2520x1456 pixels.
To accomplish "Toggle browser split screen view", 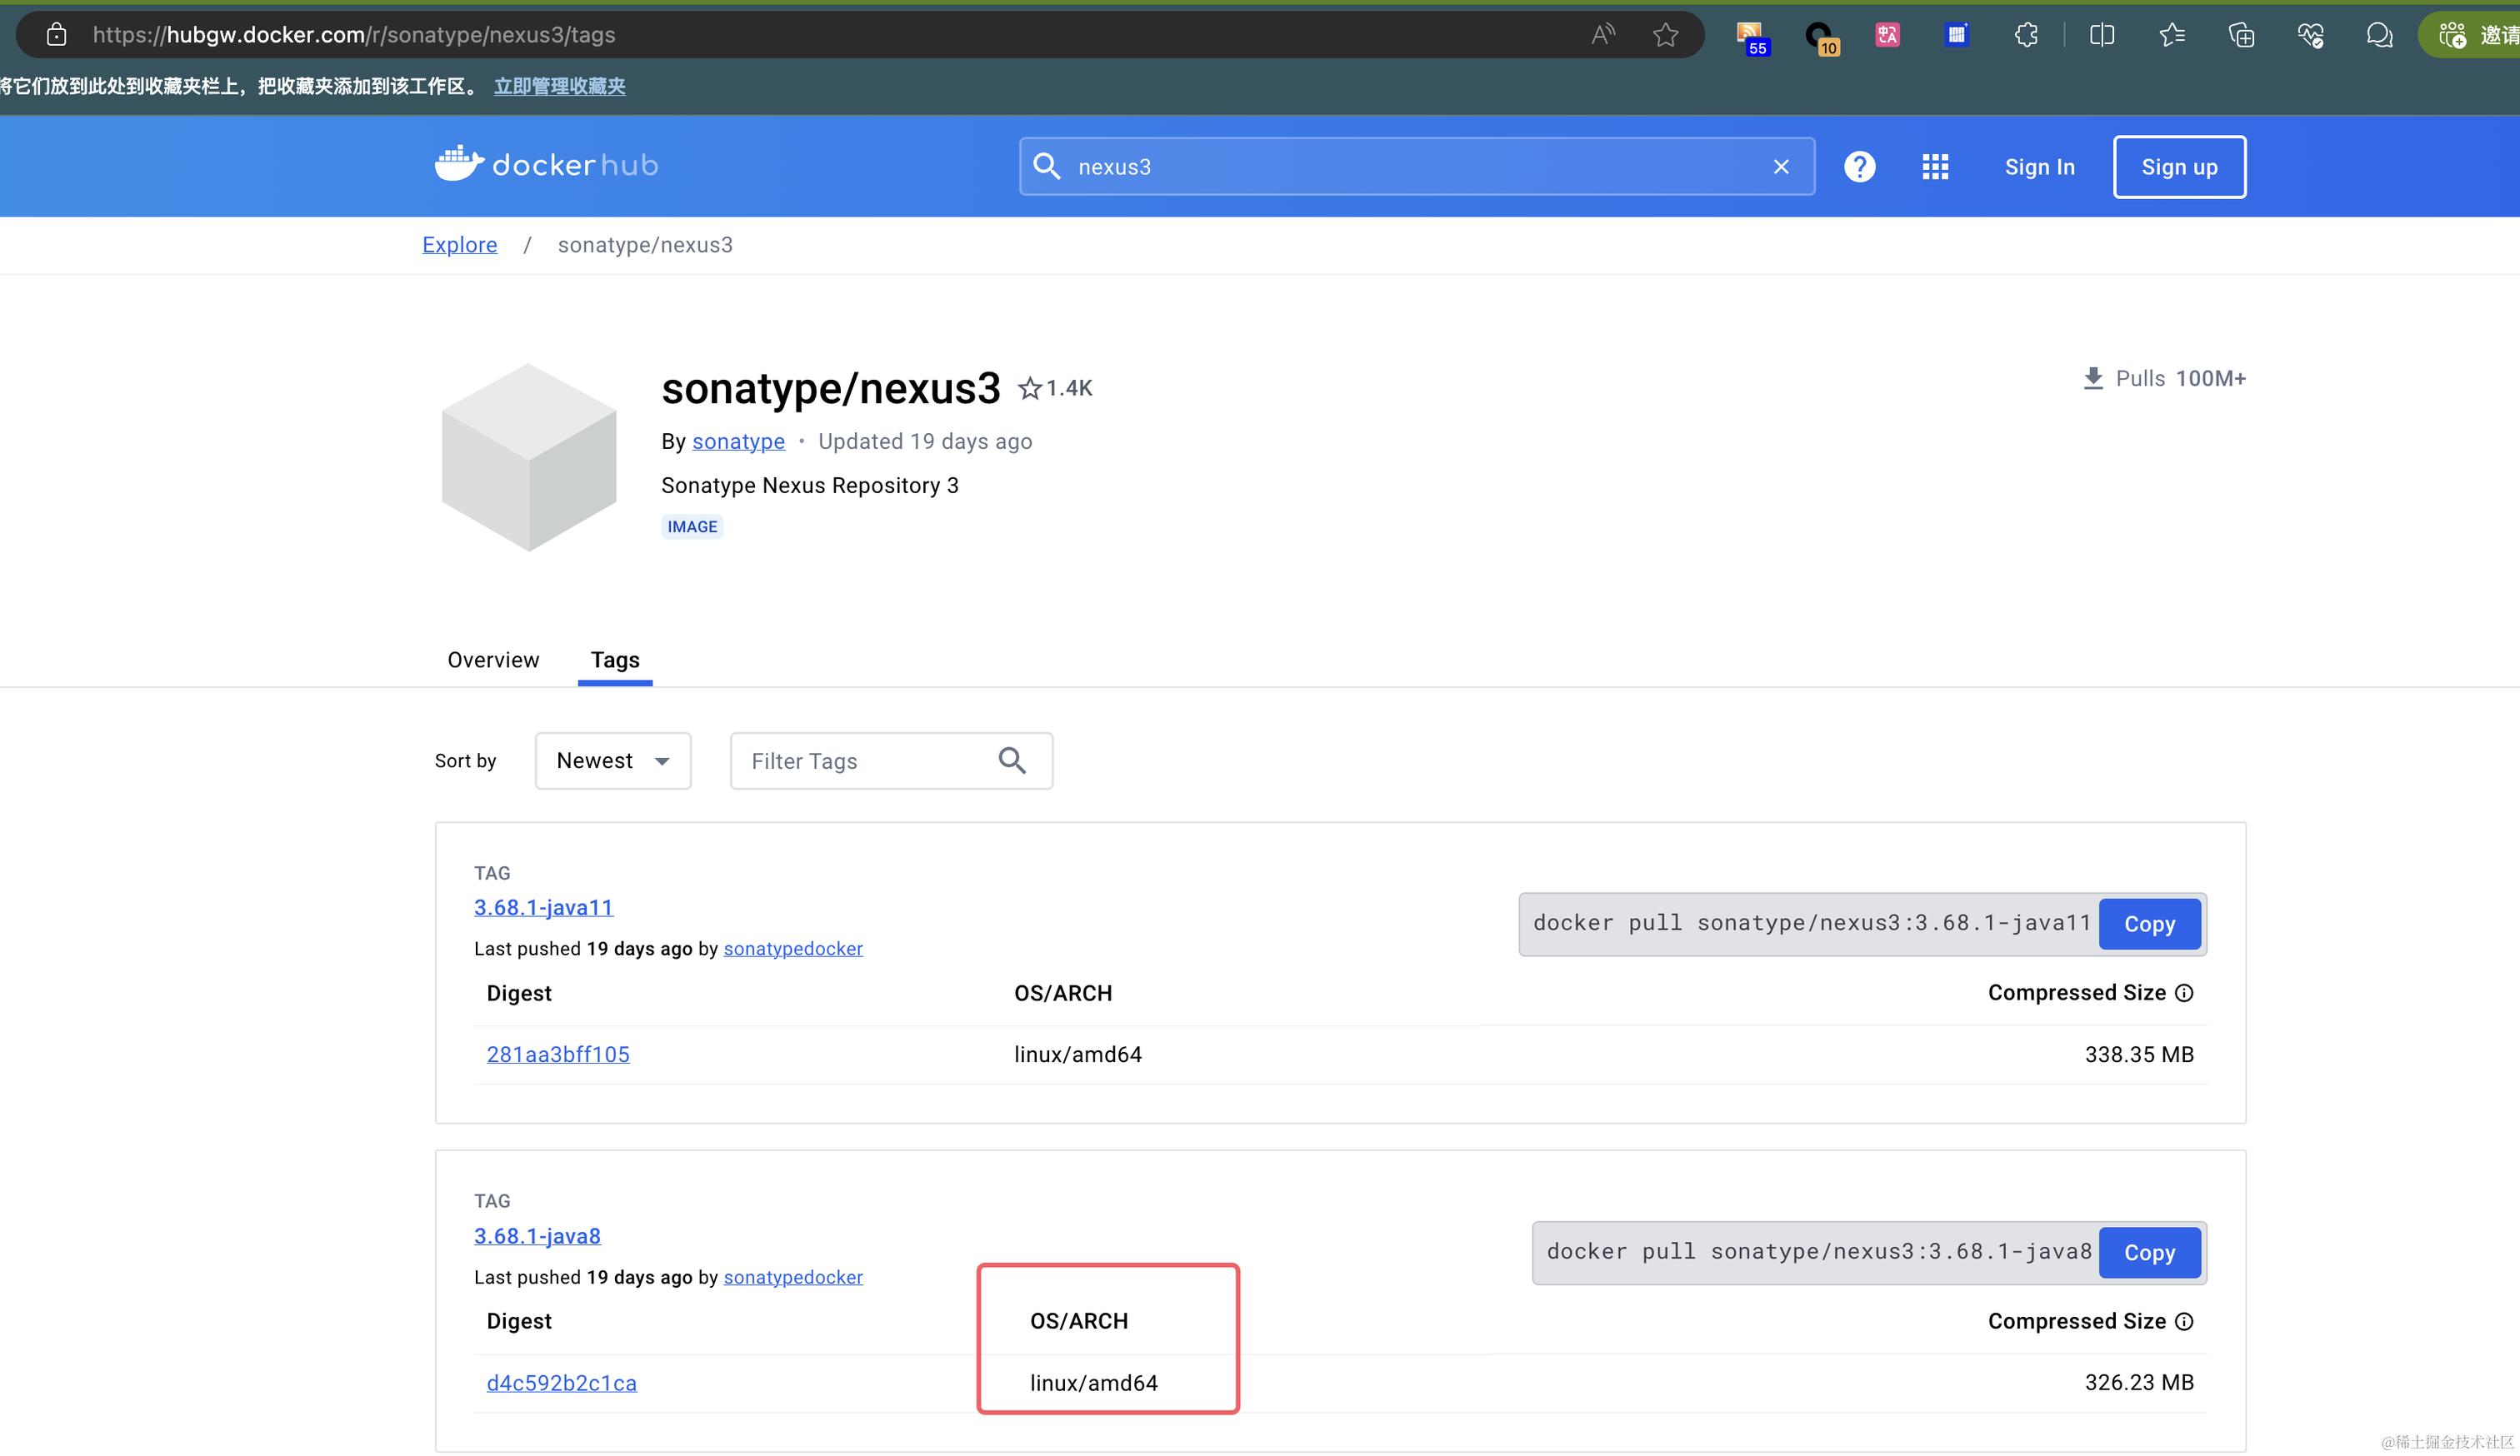I will 2101,35.
